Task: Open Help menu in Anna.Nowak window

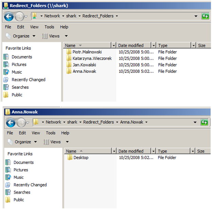Action: pyautogui.click(x=65, y=133)
